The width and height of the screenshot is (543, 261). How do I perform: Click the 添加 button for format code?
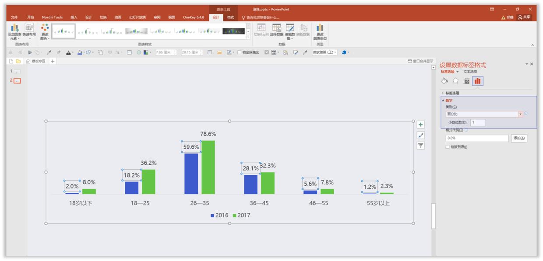[518, 138]
